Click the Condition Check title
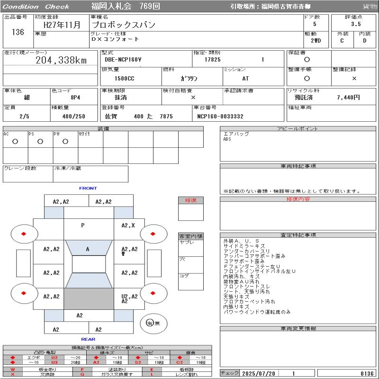This screenshot has height=379, width=379. click(36, 7)
